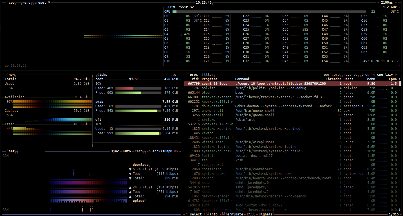This screenshot has height=216, width=403.
Task: Toggle per-core process CPU usage
Action: pos(332,75)
